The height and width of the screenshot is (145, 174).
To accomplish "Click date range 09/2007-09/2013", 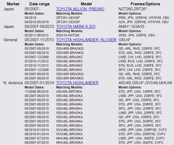I will 39,27.
